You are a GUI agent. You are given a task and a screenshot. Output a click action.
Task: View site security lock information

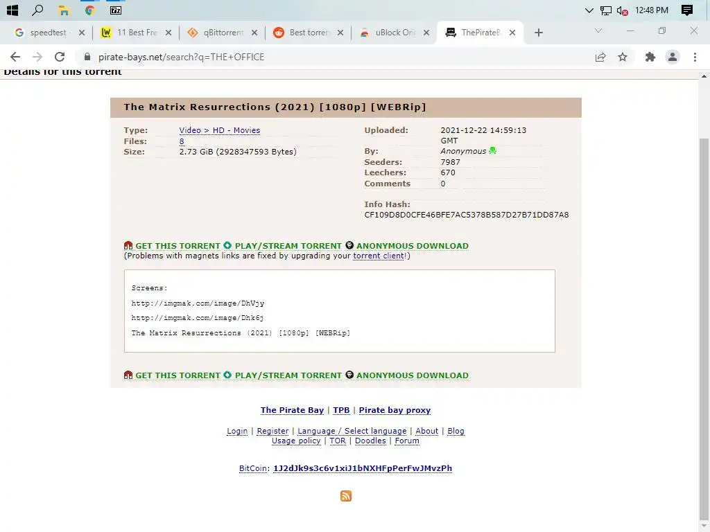(87, 57)
